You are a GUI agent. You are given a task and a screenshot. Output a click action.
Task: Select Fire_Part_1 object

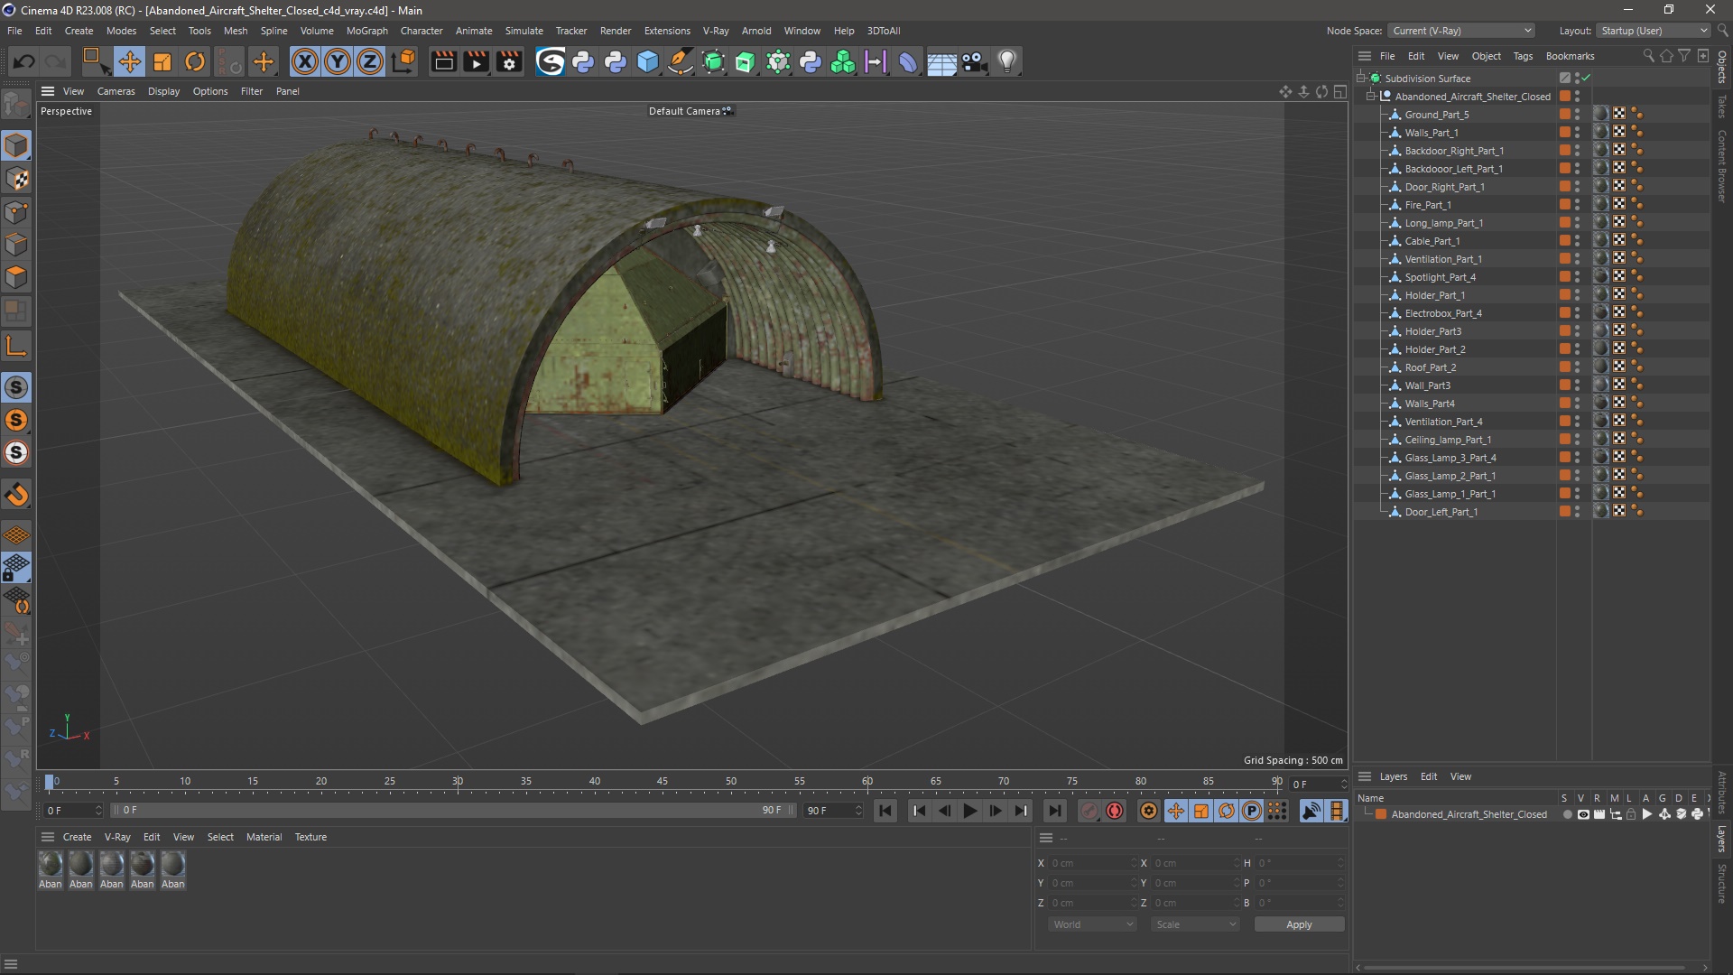click(1427, 205)
